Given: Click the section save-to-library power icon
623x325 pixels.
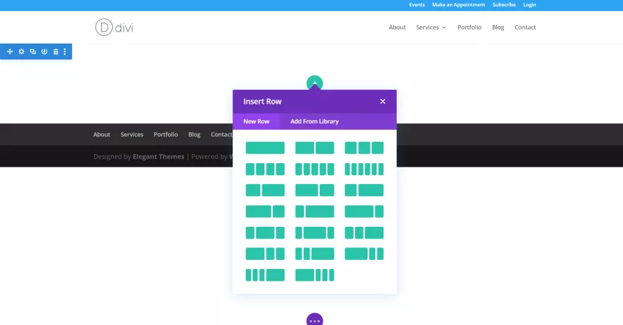Looking at the screenshot, I should point(44,52).
